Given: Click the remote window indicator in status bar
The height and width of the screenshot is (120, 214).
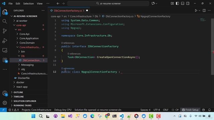Looking at the screenshot, I should pyautogui.click(x=3, y=110).
